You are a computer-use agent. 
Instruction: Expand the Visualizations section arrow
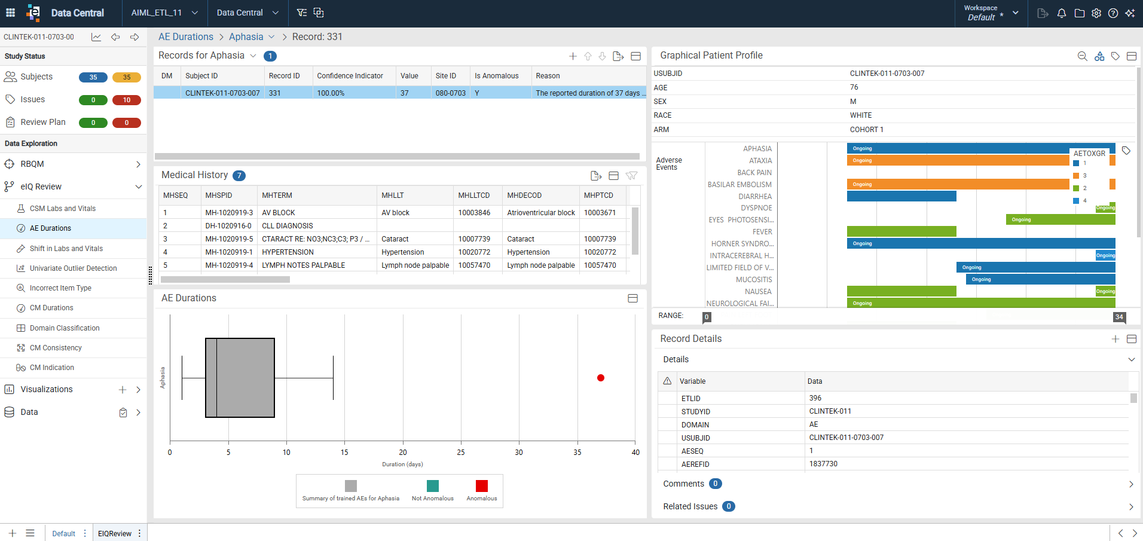click(139, 390)
